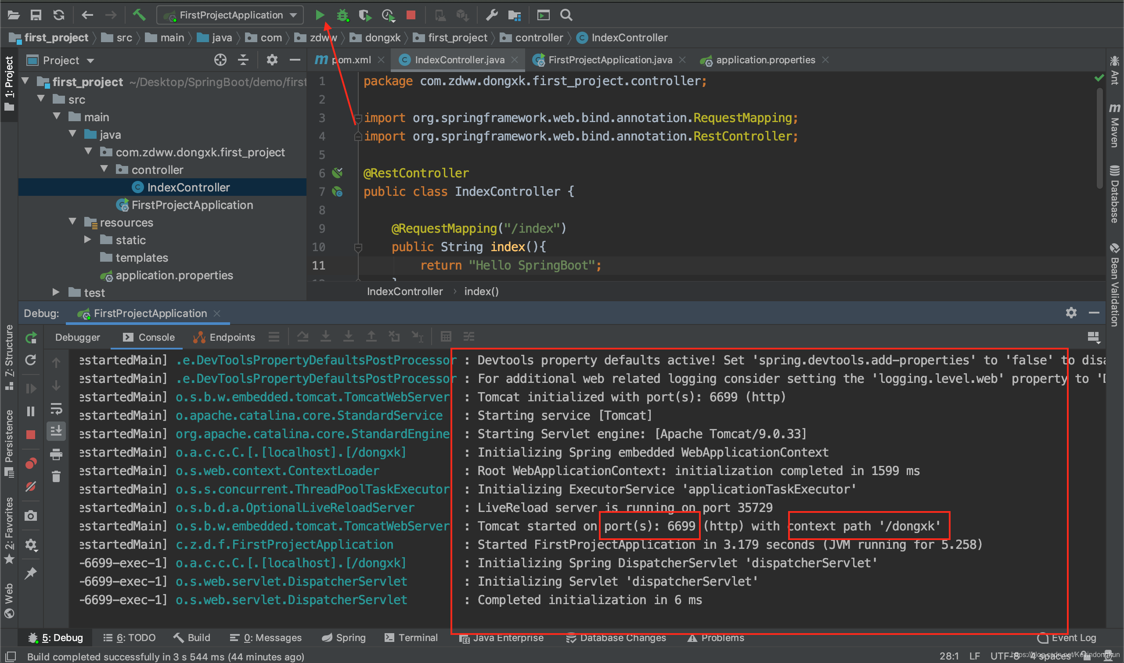The height and width of the screenshot is (663, 1124).
Task: Select FirstProjectApplication in project tree
Action: point(192,205)
